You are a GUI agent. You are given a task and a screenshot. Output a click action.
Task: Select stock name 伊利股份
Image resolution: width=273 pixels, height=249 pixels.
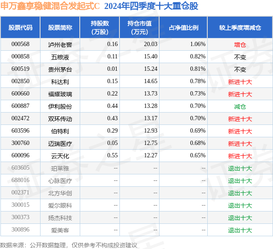pos(60,107)
